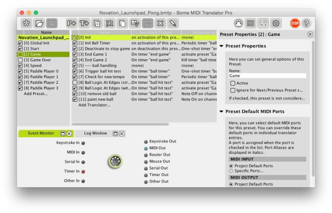Check the Active checkbox in Preset Properties
The image size is (332, 213).
[x=233, y=83]
